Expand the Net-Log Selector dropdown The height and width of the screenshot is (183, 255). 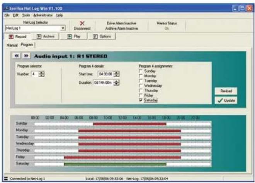(63, 28)
